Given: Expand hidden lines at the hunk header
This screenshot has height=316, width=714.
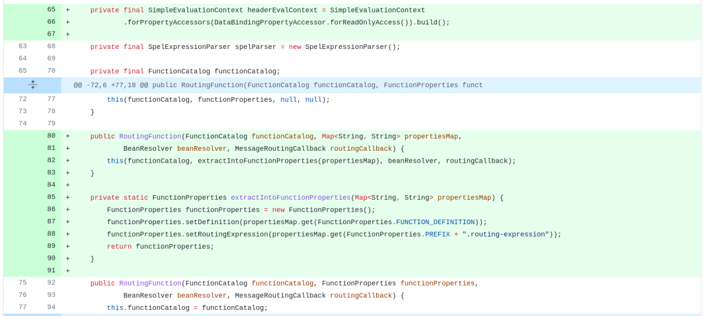Looking at the screenshot, I should pos(32,85).
